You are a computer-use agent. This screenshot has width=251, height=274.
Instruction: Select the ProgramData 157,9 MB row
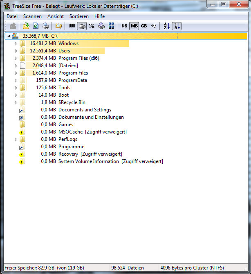click(x=61, y=80)
